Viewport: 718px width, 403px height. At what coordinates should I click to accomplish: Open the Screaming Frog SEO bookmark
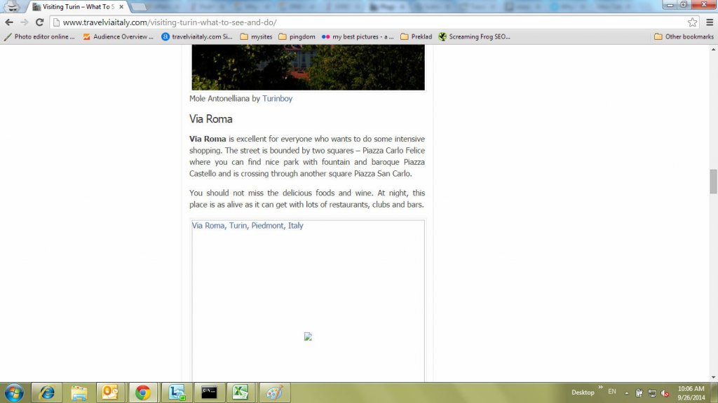[x=475, y=36]
